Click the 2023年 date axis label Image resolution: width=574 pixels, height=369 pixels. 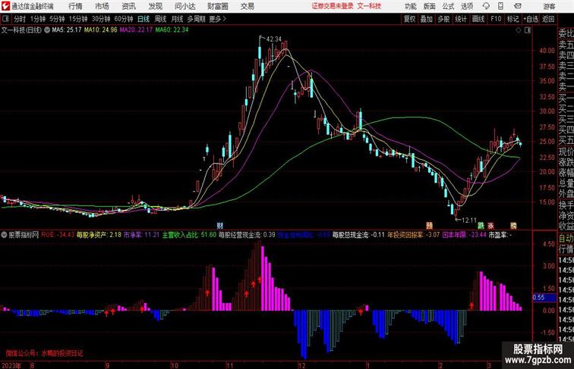coord(11,365)
